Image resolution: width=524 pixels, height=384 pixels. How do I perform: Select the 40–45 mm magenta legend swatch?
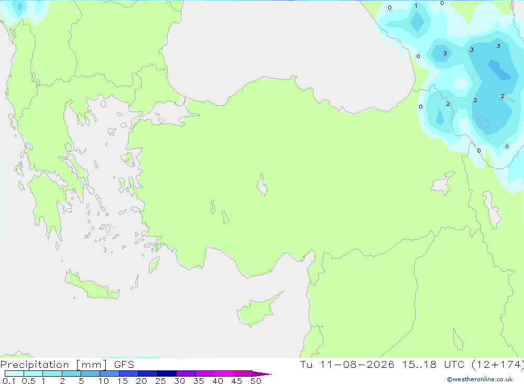tap(224, 374)
